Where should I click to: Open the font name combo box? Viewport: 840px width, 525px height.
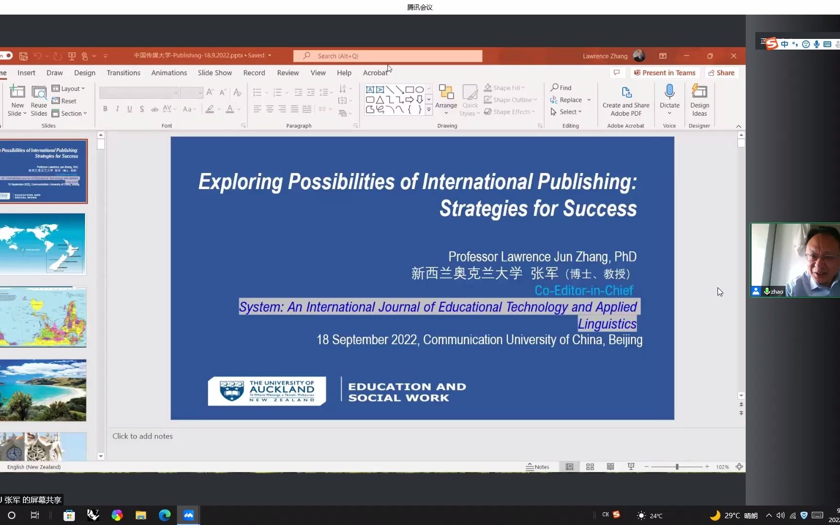tap(139, 92)
